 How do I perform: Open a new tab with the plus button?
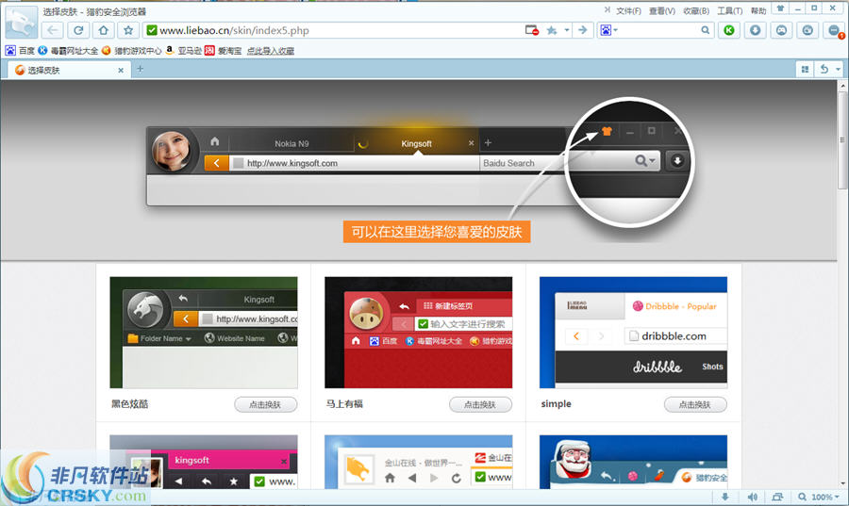141,69
